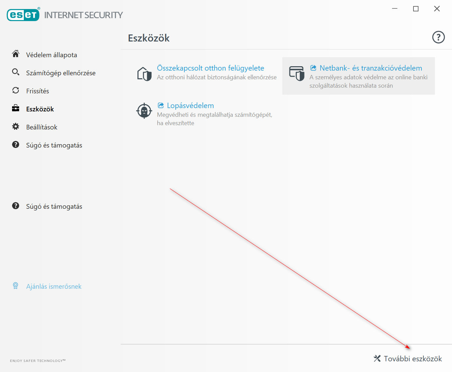The width and height of the screenshot is (452, 372).
Task: Select the lower duplicate Súgó és támogatás item
Action: pyautogui.click(x=54, y=206)
